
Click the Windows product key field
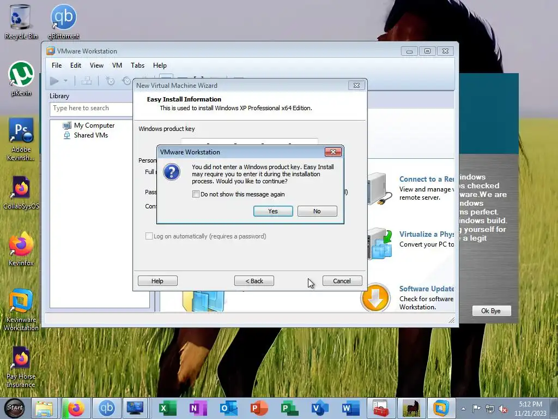249,141
